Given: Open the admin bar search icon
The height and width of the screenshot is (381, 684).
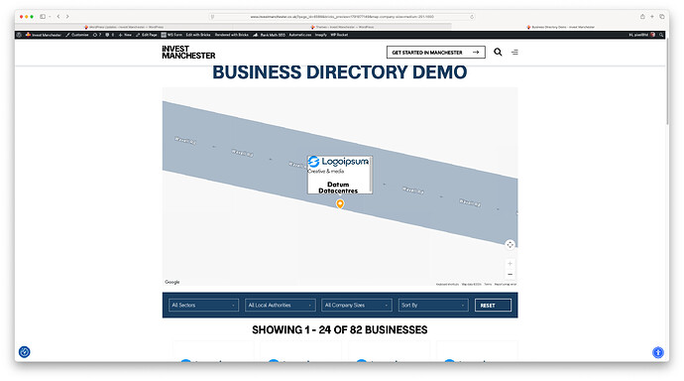Looking at the screenshot, I should click(x=661, y=35).
